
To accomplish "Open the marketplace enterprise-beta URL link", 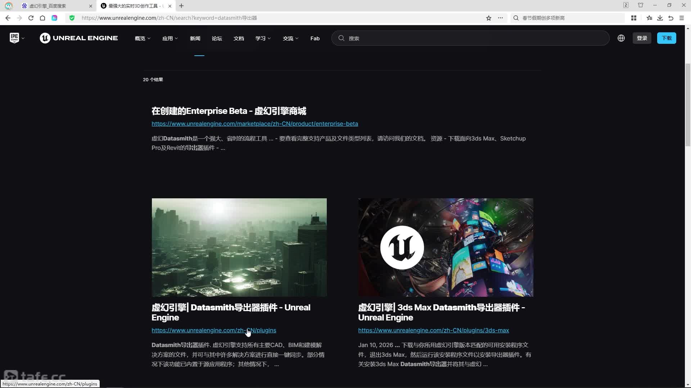I will pos(255,124).
